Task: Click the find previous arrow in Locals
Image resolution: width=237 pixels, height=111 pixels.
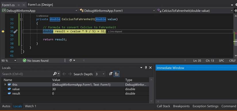Action: pyautogui.click(x=64, y=74)
